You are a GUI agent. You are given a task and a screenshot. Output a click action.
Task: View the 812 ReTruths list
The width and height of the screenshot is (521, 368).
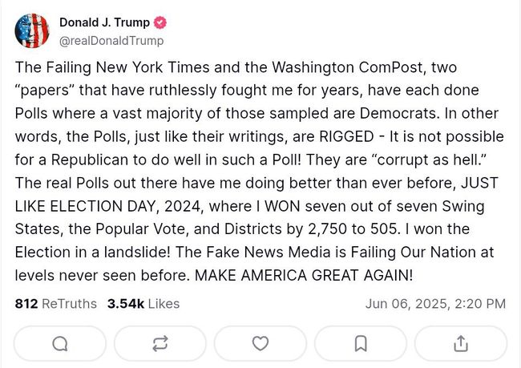point(56,304)
